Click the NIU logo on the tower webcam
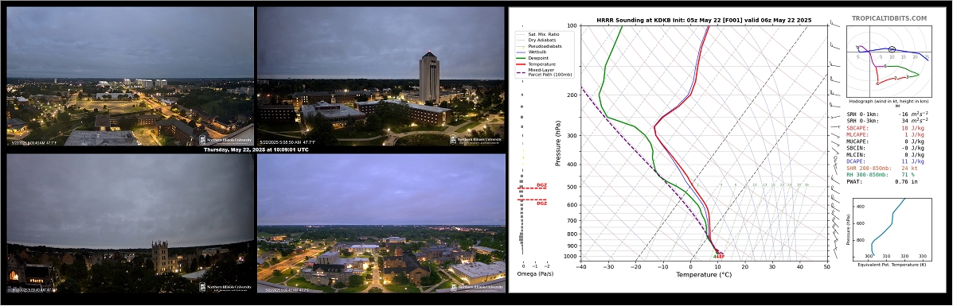The width and height of the screenshot is (953, 306). coord(476,139)
